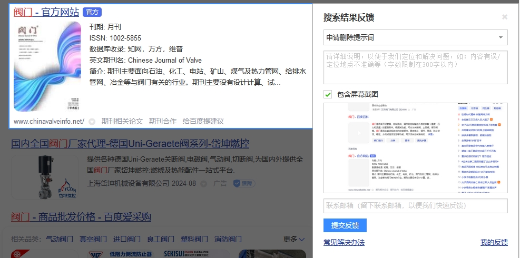This screenshot has height=258, width=520.
Task: Click the blue 官方 badge
Action: pyautogui.click(x=92, y=12)
